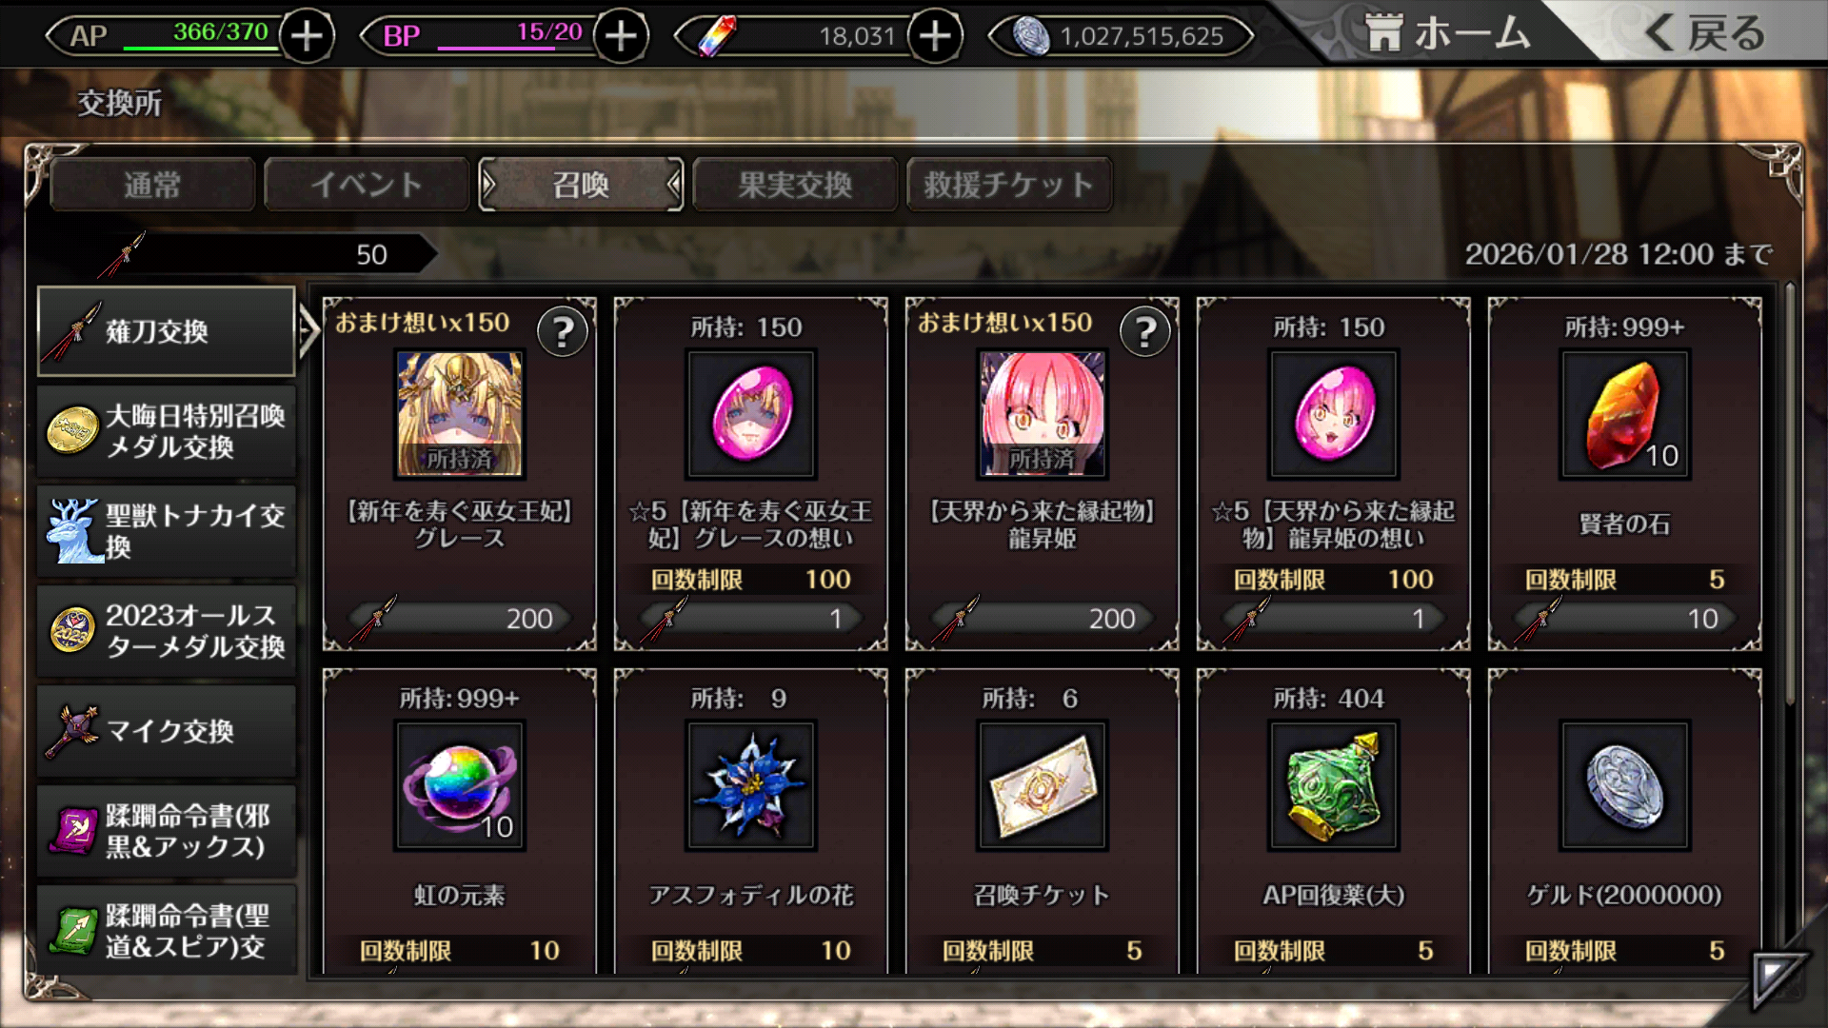The width and height of the screenshot is (1828, 1028).
Task: Open help for Grace bonus info
Action: [563, 331]
